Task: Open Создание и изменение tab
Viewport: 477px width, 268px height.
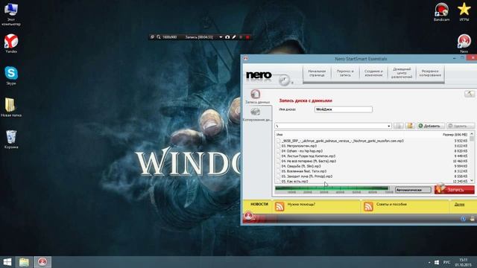Action: coord(373,73)
